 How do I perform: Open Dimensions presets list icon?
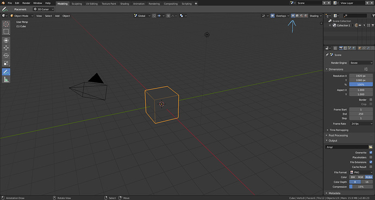point(366,69)
